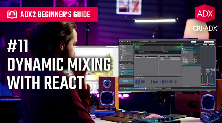Select the first orange cue icon in Trigger Category list
222x123 pixels.
[x=160, y=58]
